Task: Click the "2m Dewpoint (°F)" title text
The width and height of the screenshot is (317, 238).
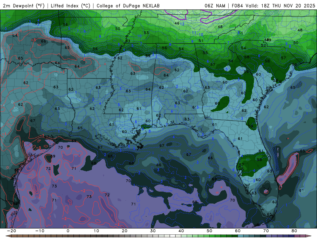Action: (x=24, y=6)
